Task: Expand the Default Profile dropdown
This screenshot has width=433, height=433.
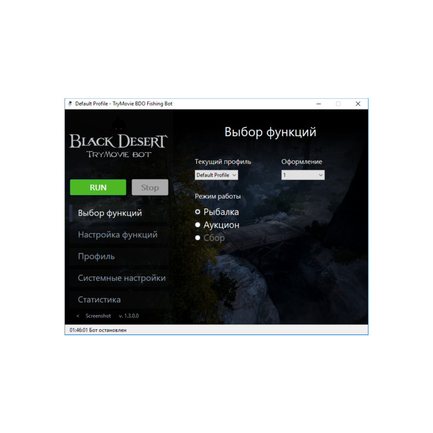Action: 216,175
